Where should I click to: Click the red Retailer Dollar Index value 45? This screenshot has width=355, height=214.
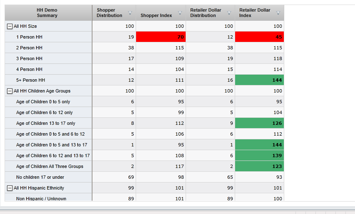point(259,37)
